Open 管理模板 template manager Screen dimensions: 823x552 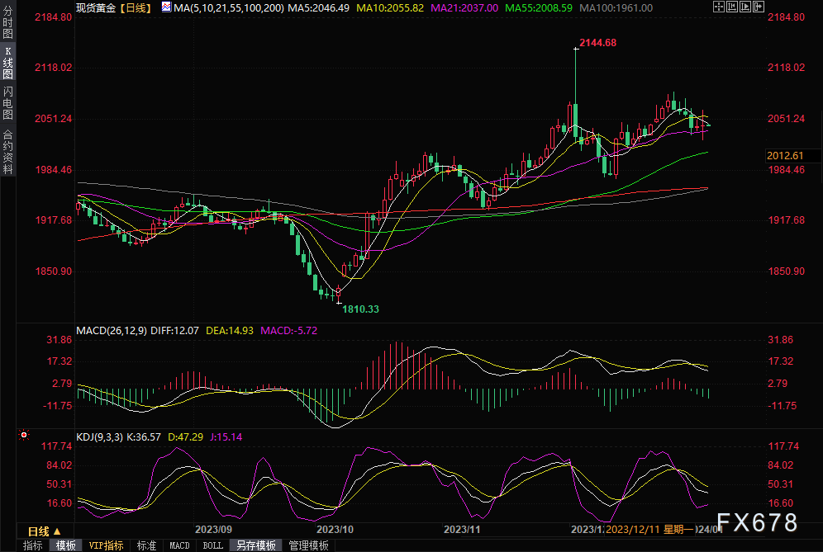[x=307, y=545]
